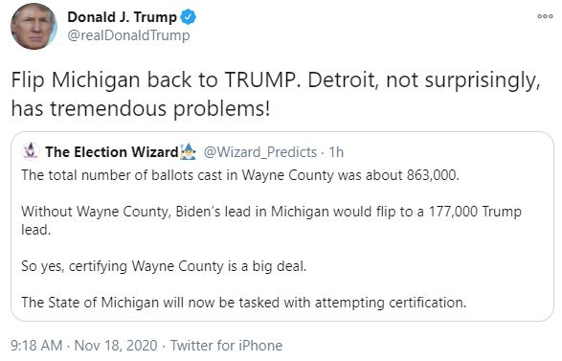Open the @realDonaldTrump handle
The height and width of the screenshot is (361, 562).
128,35
